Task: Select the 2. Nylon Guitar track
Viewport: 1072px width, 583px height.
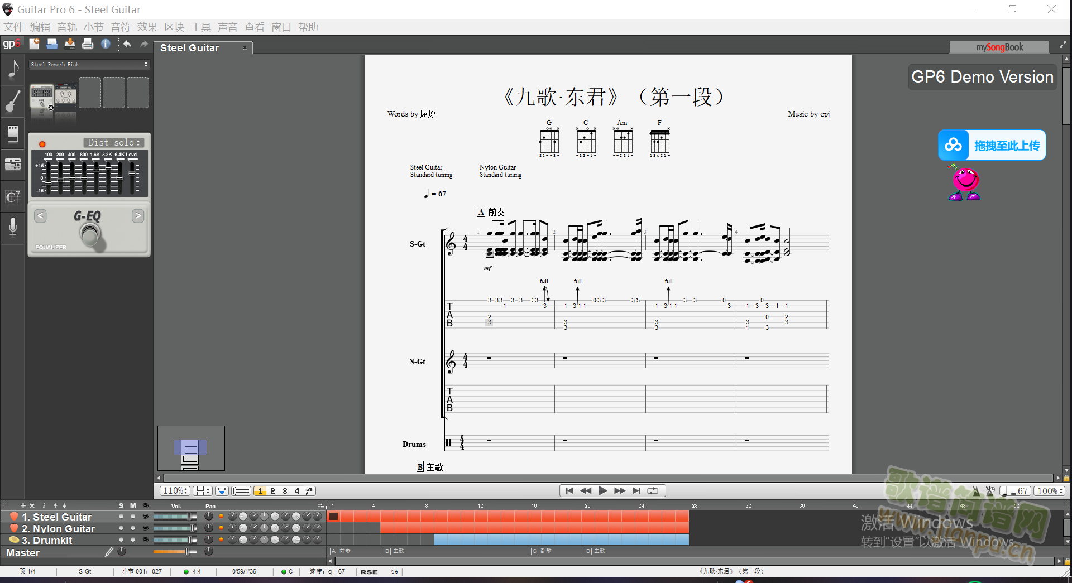Action: pyautogui.click(x=58, y=528)
